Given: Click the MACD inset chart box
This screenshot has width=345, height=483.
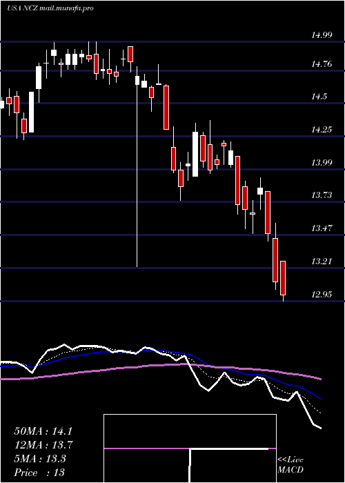Looking at the screenshot, I should [x=190, y=448].
